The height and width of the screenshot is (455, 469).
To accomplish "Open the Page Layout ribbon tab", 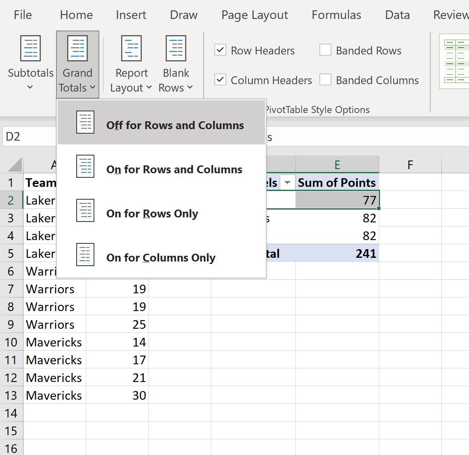I will (254, 15).
